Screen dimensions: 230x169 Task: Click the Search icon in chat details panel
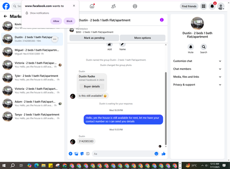pos(203,47)
